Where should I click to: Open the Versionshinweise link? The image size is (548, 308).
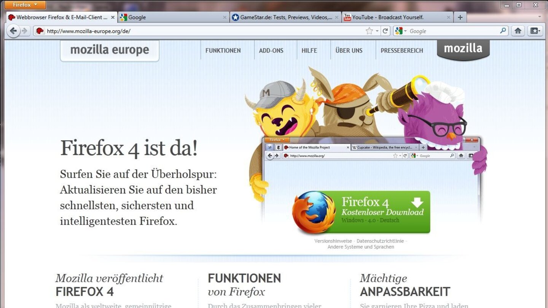tap(333, 241)
